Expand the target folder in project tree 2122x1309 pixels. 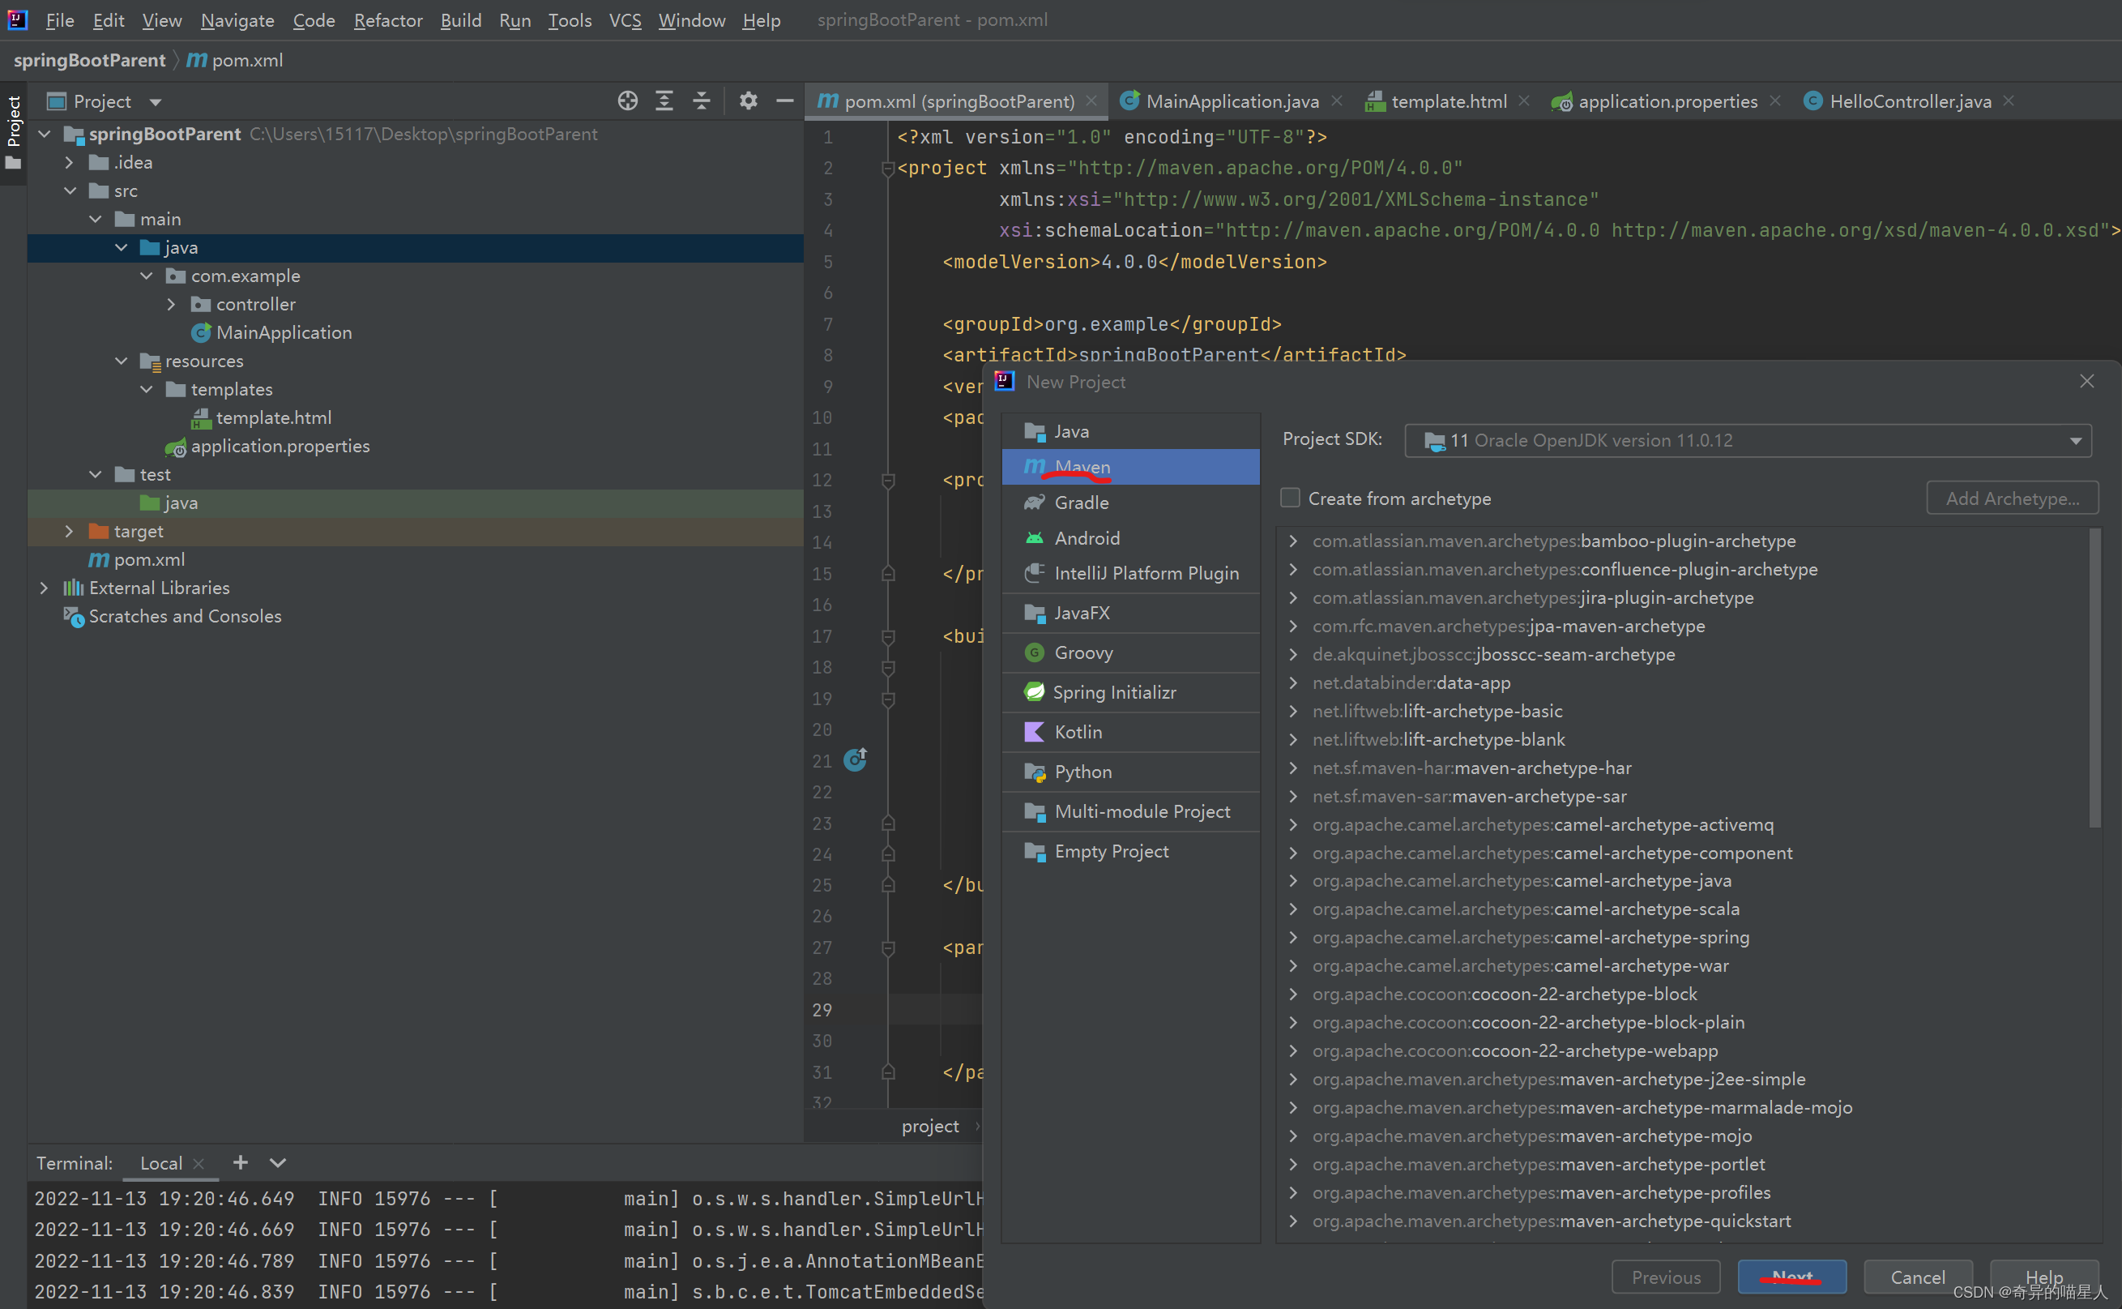[x=69, y=531]
